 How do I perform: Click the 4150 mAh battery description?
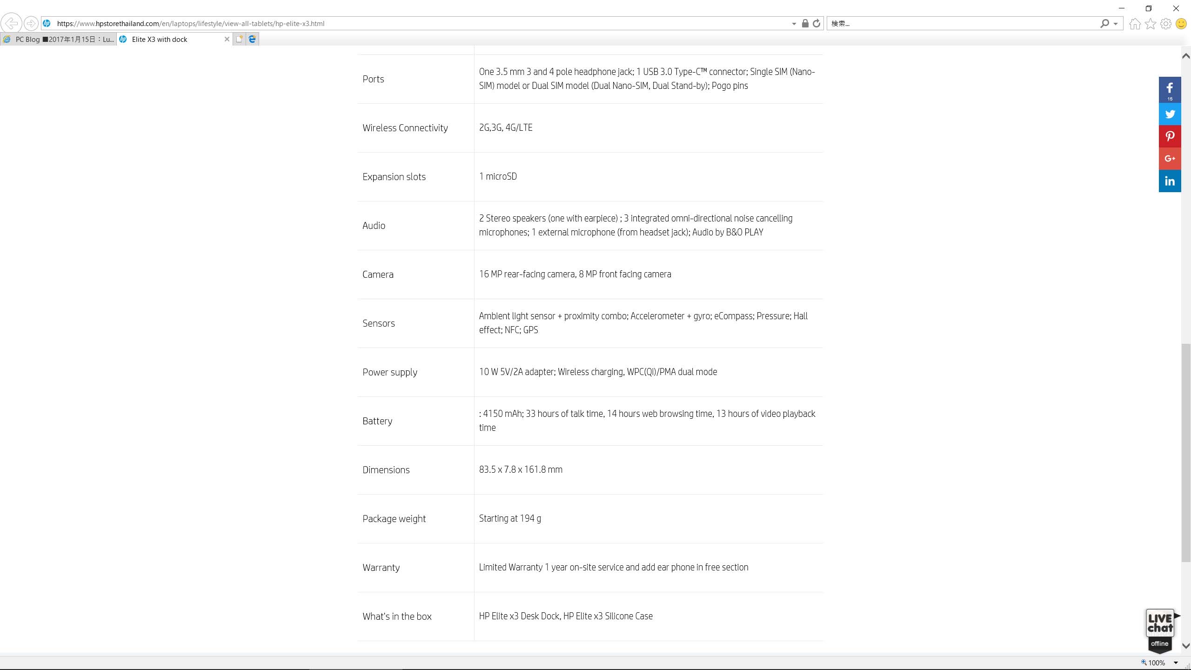(647, 421)
